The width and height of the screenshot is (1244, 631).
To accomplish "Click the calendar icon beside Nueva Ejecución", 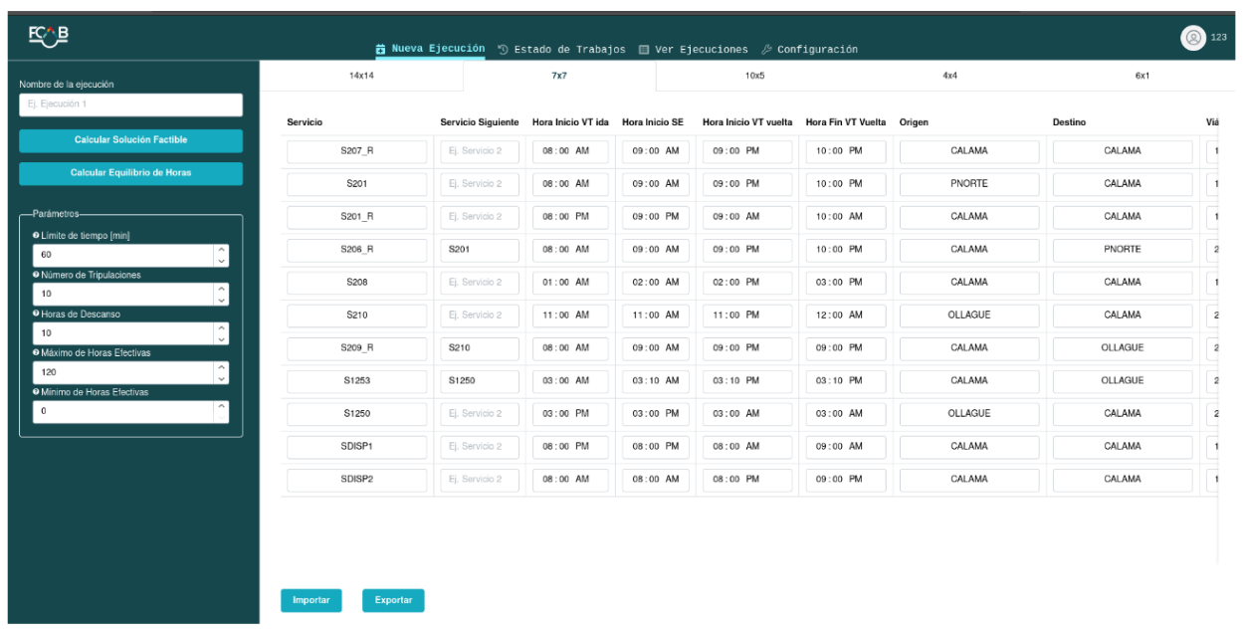I will [380, 49].
